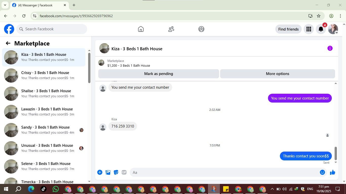The image size is (346, 194).
Task: Open Windows taskbar search
Action: click(18, 189)
